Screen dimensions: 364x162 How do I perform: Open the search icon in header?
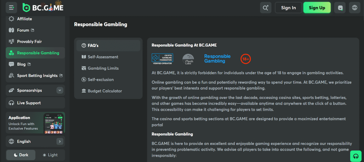point(266,8)
